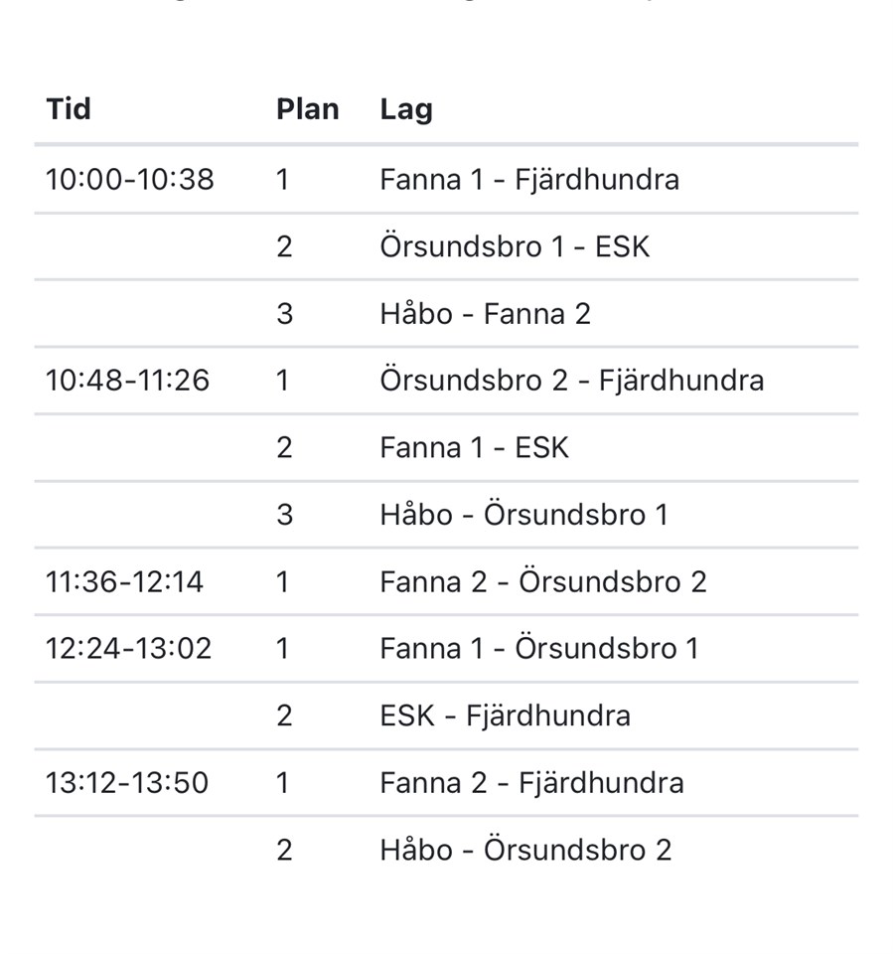Click plan number in Håbo - Fanna 2 row
The width and height of the screenshot is (893, 954).
pos(284,314)
